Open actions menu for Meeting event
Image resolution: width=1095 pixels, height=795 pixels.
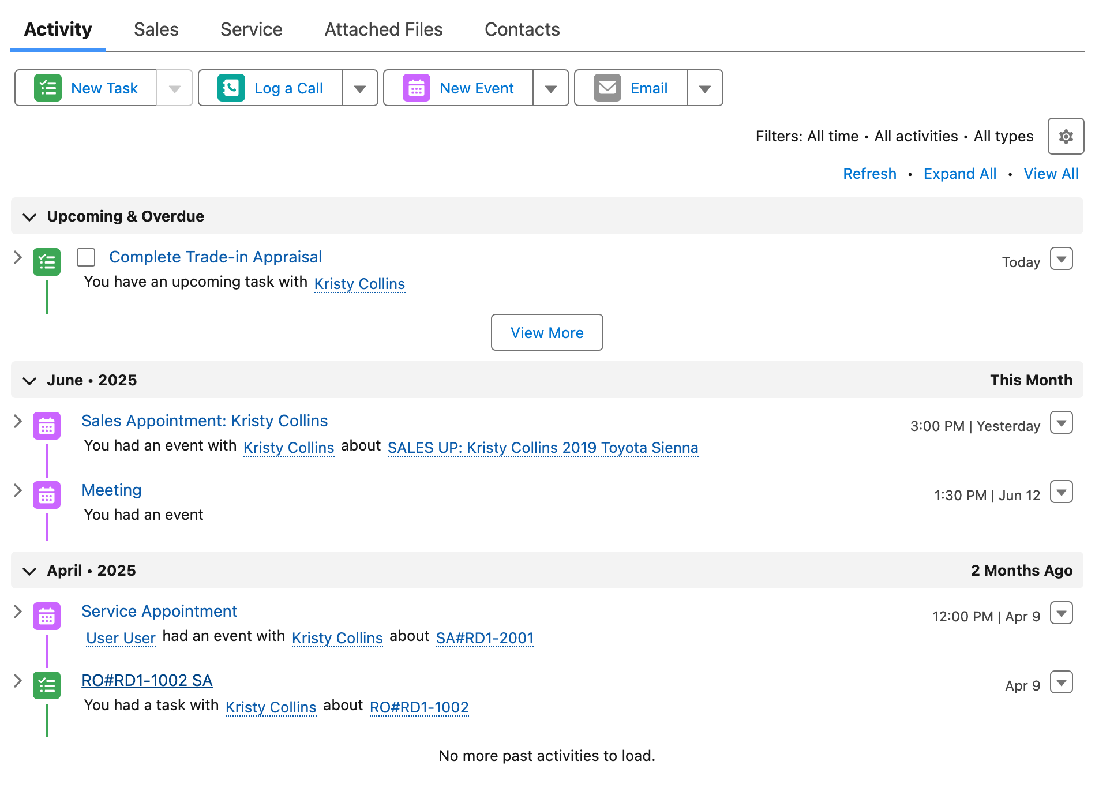click(1061, 492)
